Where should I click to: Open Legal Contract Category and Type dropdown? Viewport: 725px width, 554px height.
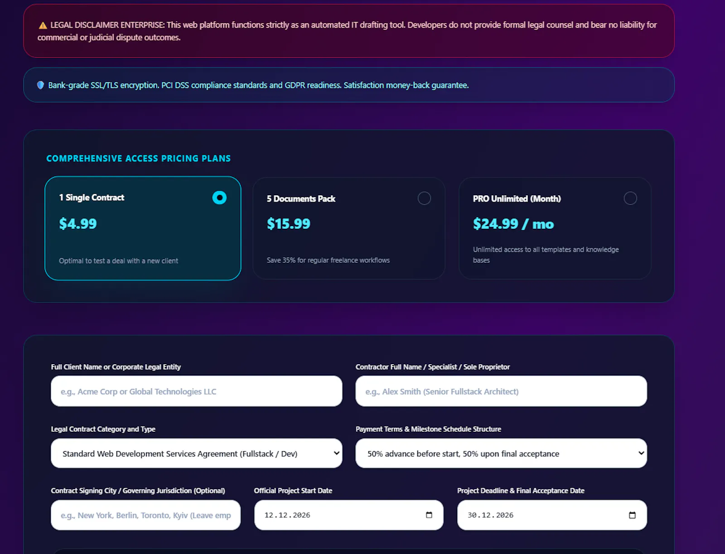tap(197, 453)
